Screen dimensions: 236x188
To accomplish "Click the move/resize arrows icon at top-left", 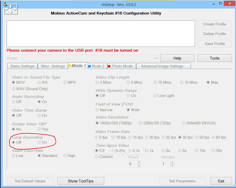I will pyautogui.click(x=10, y=9).
